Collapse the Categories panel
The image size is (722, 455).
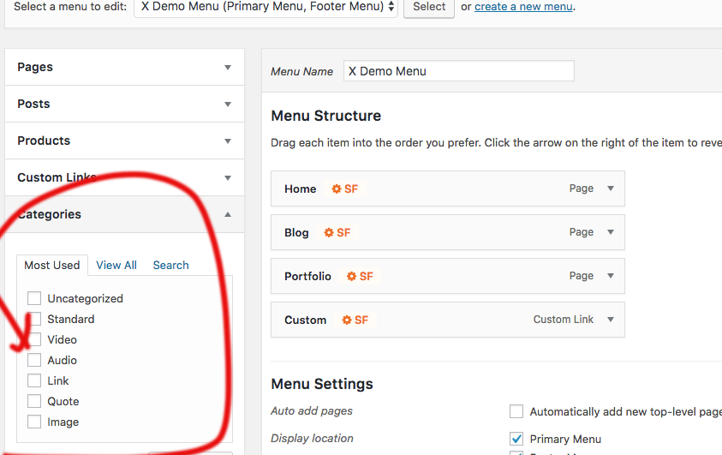click(228, 215)
